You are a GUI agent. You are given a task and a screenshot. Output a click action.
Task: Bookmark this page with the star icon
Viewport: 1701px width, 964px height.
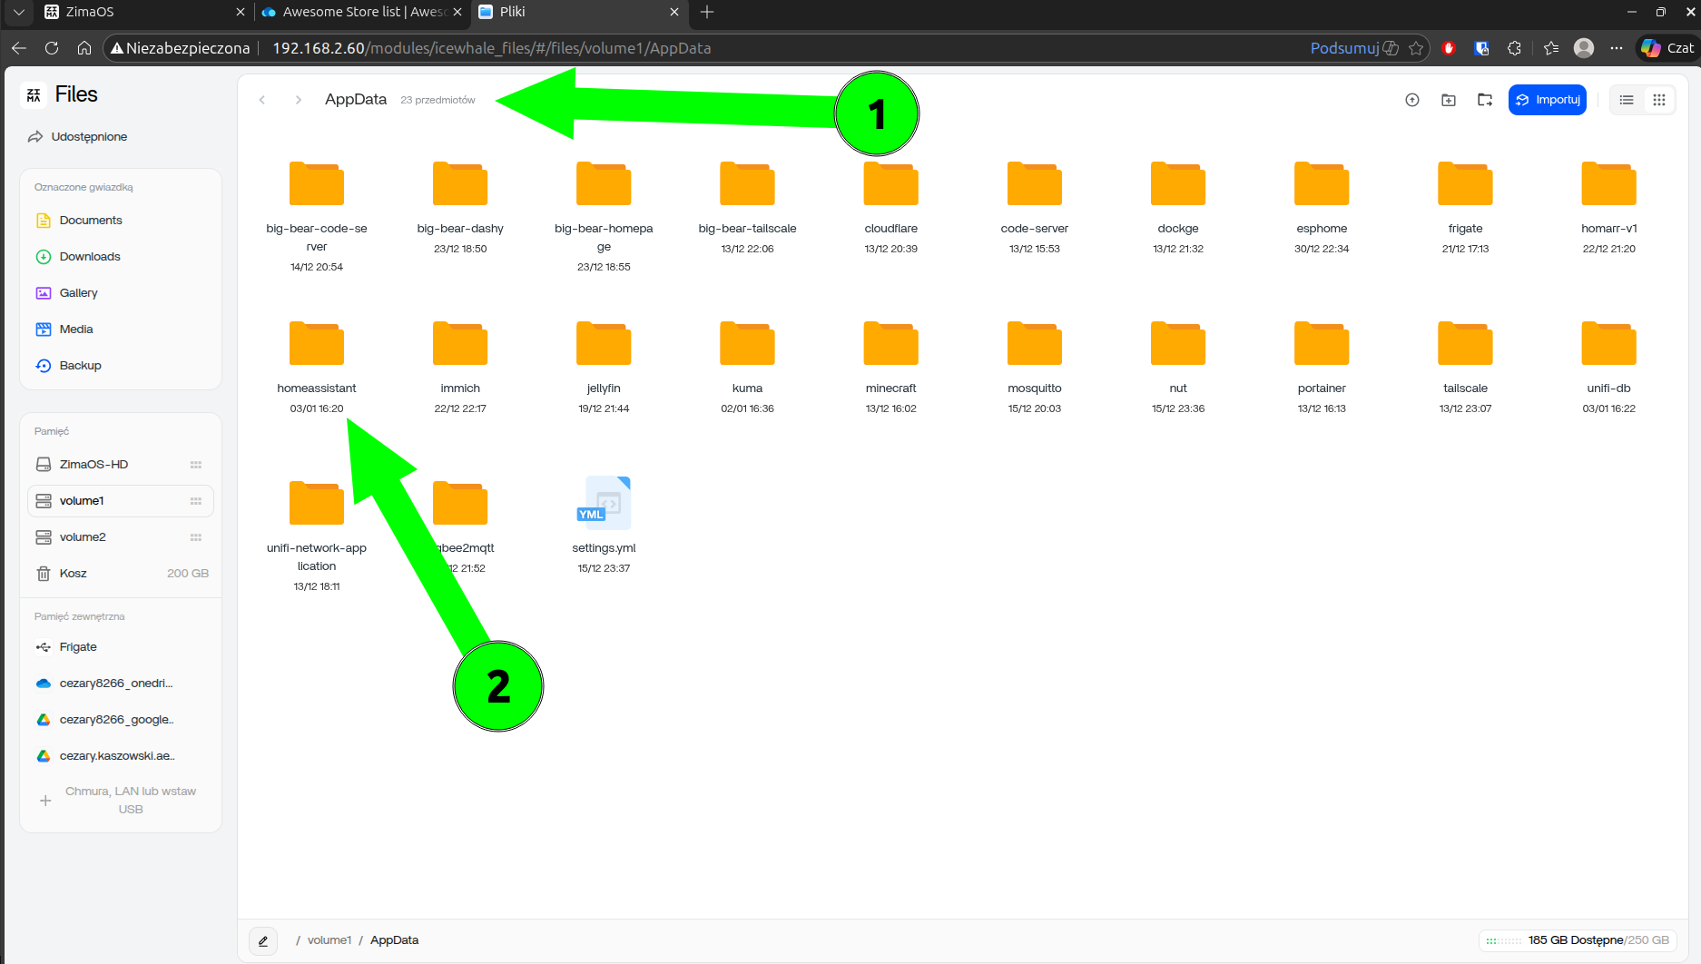tap(1416, 48)
